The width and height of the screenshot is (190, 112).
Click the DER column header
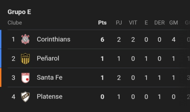click(x=159, y=23)
